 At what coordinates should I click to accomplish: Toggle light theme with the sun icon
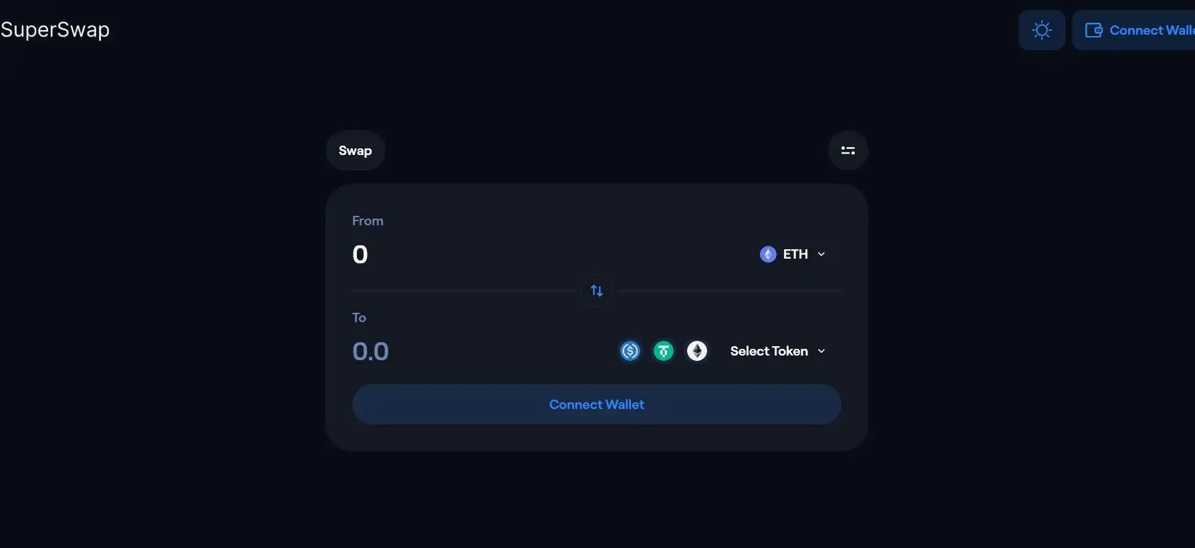1041,30
